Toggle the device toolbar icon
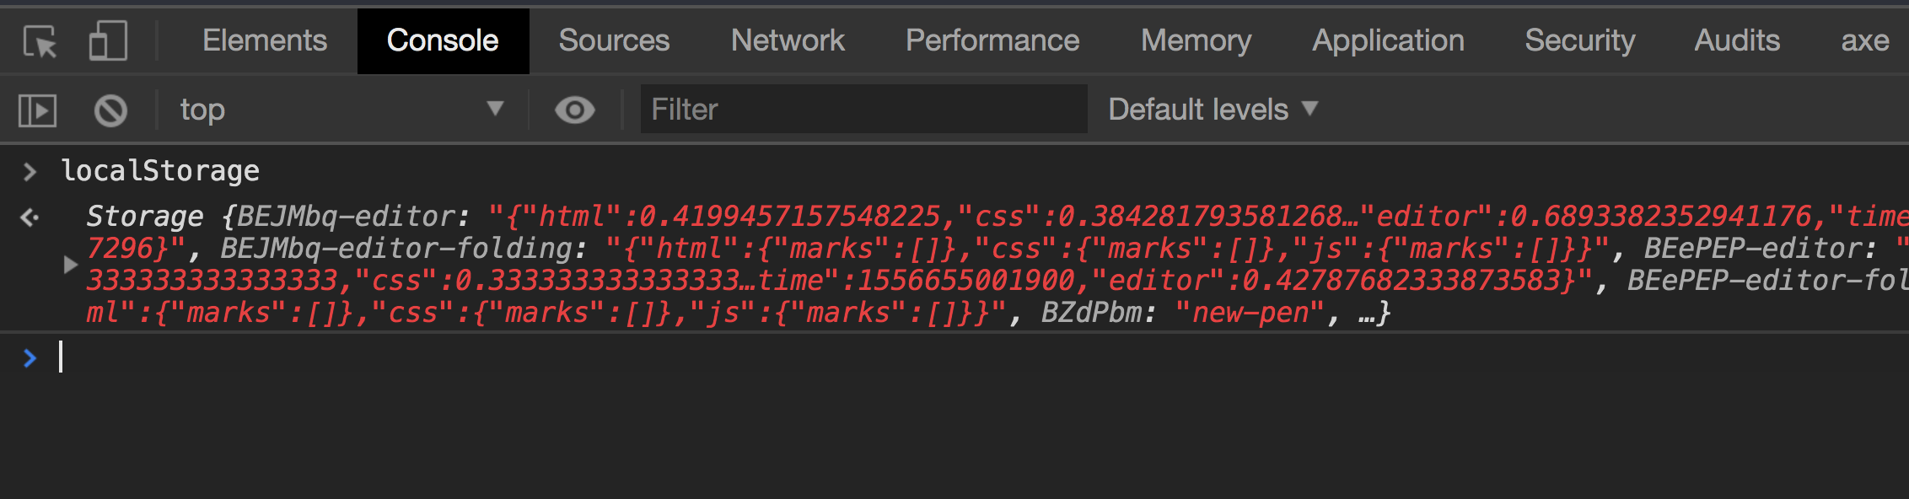 click(108, 41)
